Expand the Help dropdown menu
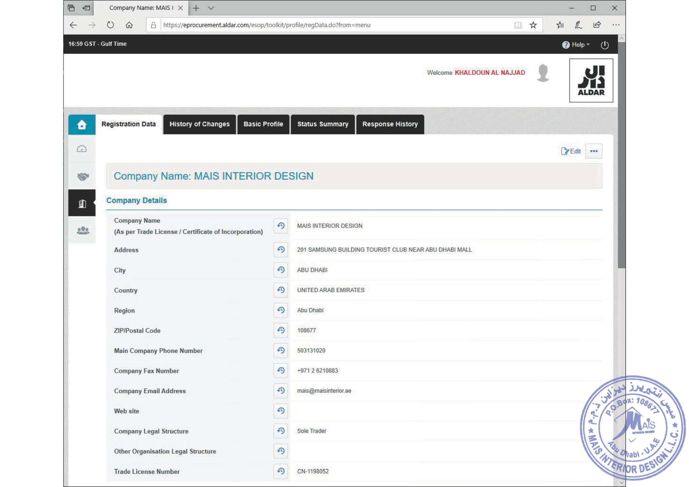This screenshot has width=689, height=487. pos(576,45)
